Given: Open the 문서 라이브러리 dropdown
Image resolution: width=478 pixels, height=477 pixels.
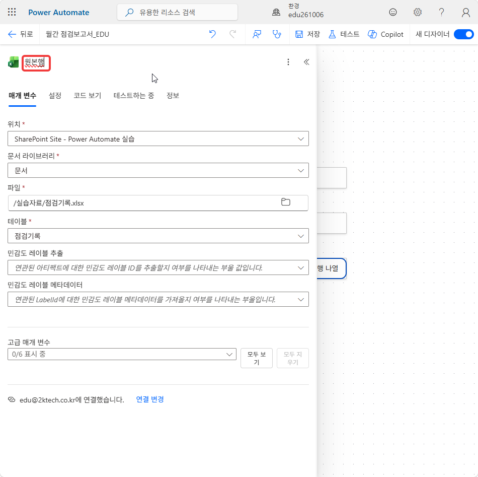Looking at the screenshot, I should point(158,171).
